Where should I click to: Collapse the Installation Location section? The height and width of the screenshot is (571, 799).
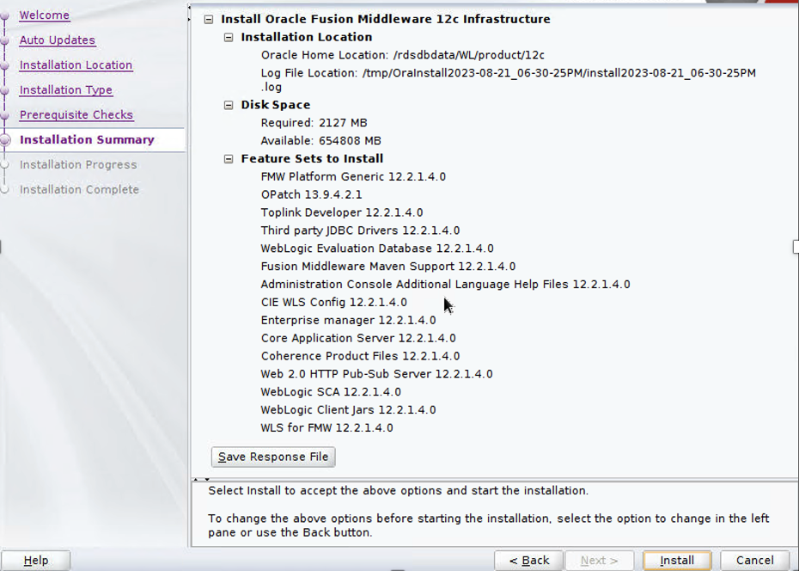click(x=229, y=37)
